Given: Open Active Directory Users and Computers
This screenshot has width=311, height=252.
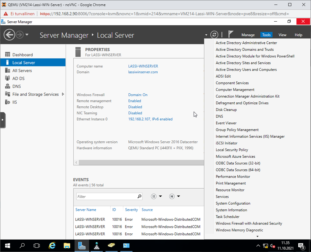Looking at the screenshot, I should [246, 70].
